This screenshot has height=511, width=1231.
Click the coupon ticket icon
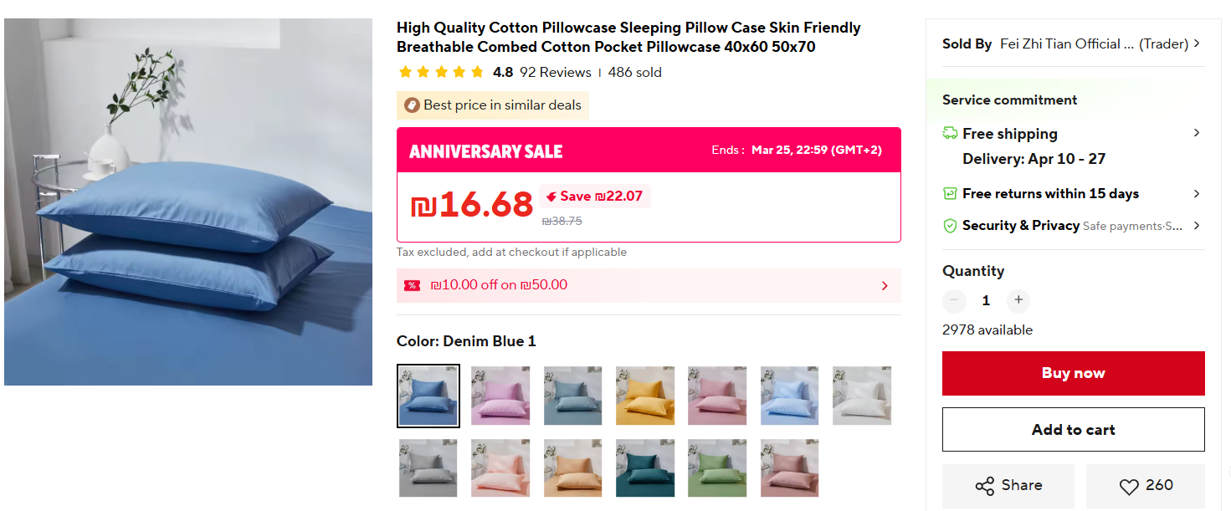(412, 285)
